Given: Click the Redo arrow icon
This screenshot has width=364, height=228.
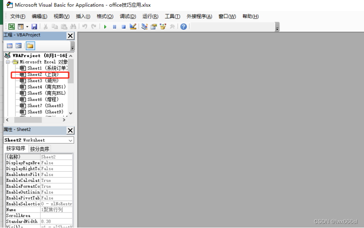Looking at the screenshot, I should [x=93, y=26].
